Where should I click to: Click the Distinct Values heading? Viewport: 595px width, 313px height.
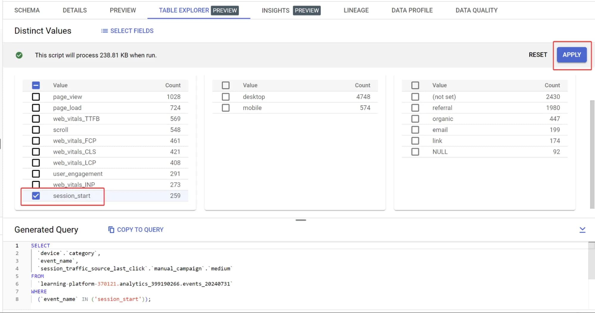[x=43, y=31]
